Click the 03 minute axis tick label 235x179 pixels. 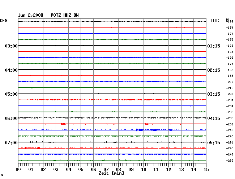pos(56,169)
